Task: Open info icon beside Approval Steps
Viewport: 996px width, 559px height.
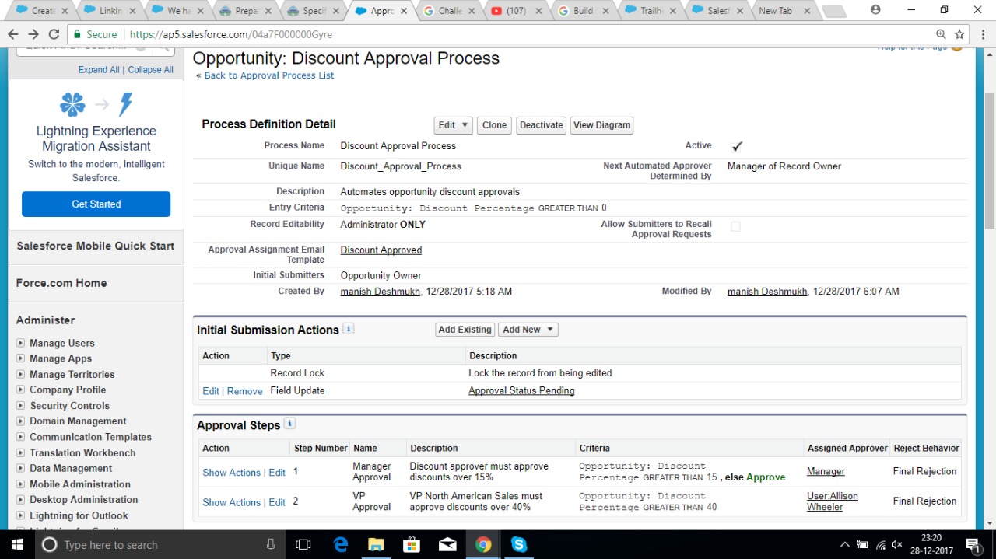Action: coord(289,424)
